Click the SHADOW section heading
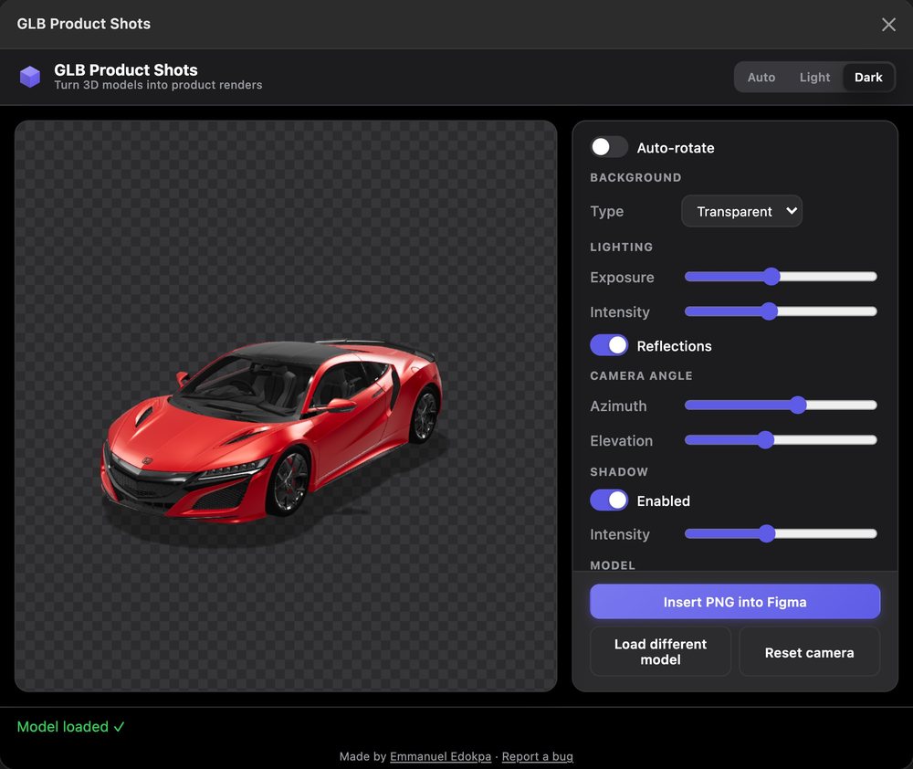The width and height of the screenshot is (913, 769). click(619, 471)
